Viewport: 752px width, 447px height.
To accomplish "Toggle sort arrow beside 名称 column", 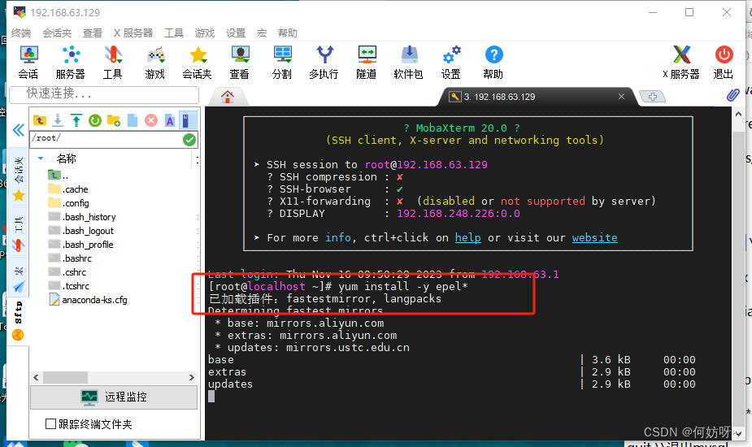I will [x=41, y=158].
